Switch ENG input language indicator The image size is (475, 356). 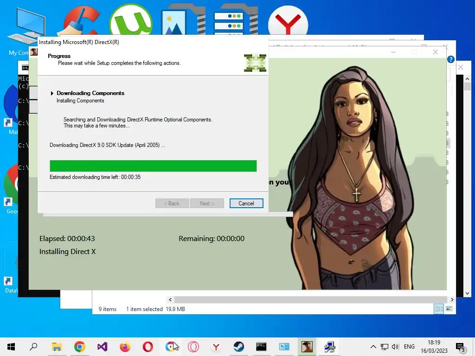409,347
